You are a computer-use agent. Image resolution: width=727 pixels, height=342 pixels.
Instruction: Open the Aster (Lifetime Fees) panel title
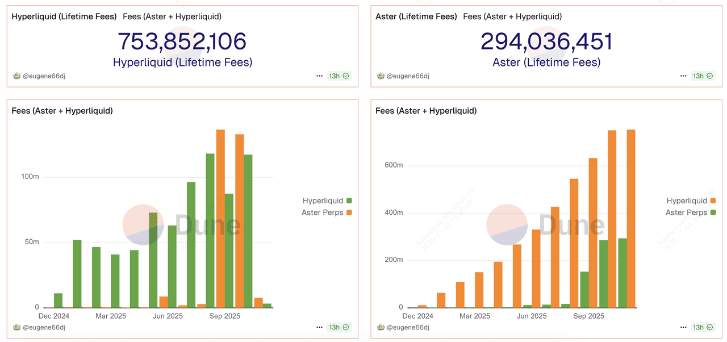click(x=416, y=16)
